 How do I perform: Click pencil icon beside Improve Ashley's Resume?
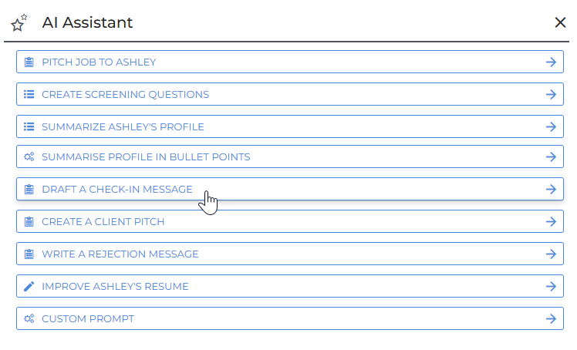click(x=29, y=287)
